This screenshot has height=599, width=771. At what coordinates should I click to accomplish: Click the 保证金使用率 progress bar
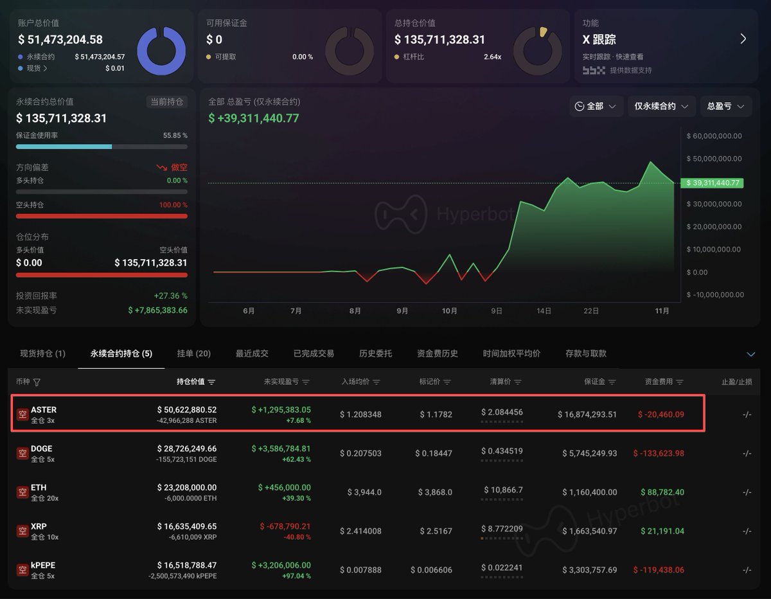pyautogui.click(x=102, y=147)
